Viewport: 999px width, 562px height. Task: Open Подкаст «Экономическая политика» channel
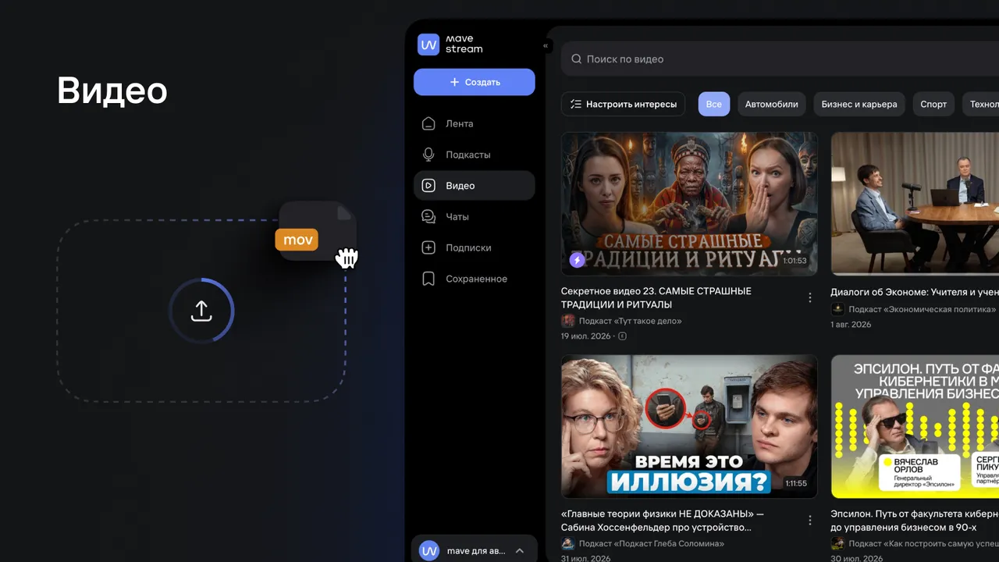point(920,309)
